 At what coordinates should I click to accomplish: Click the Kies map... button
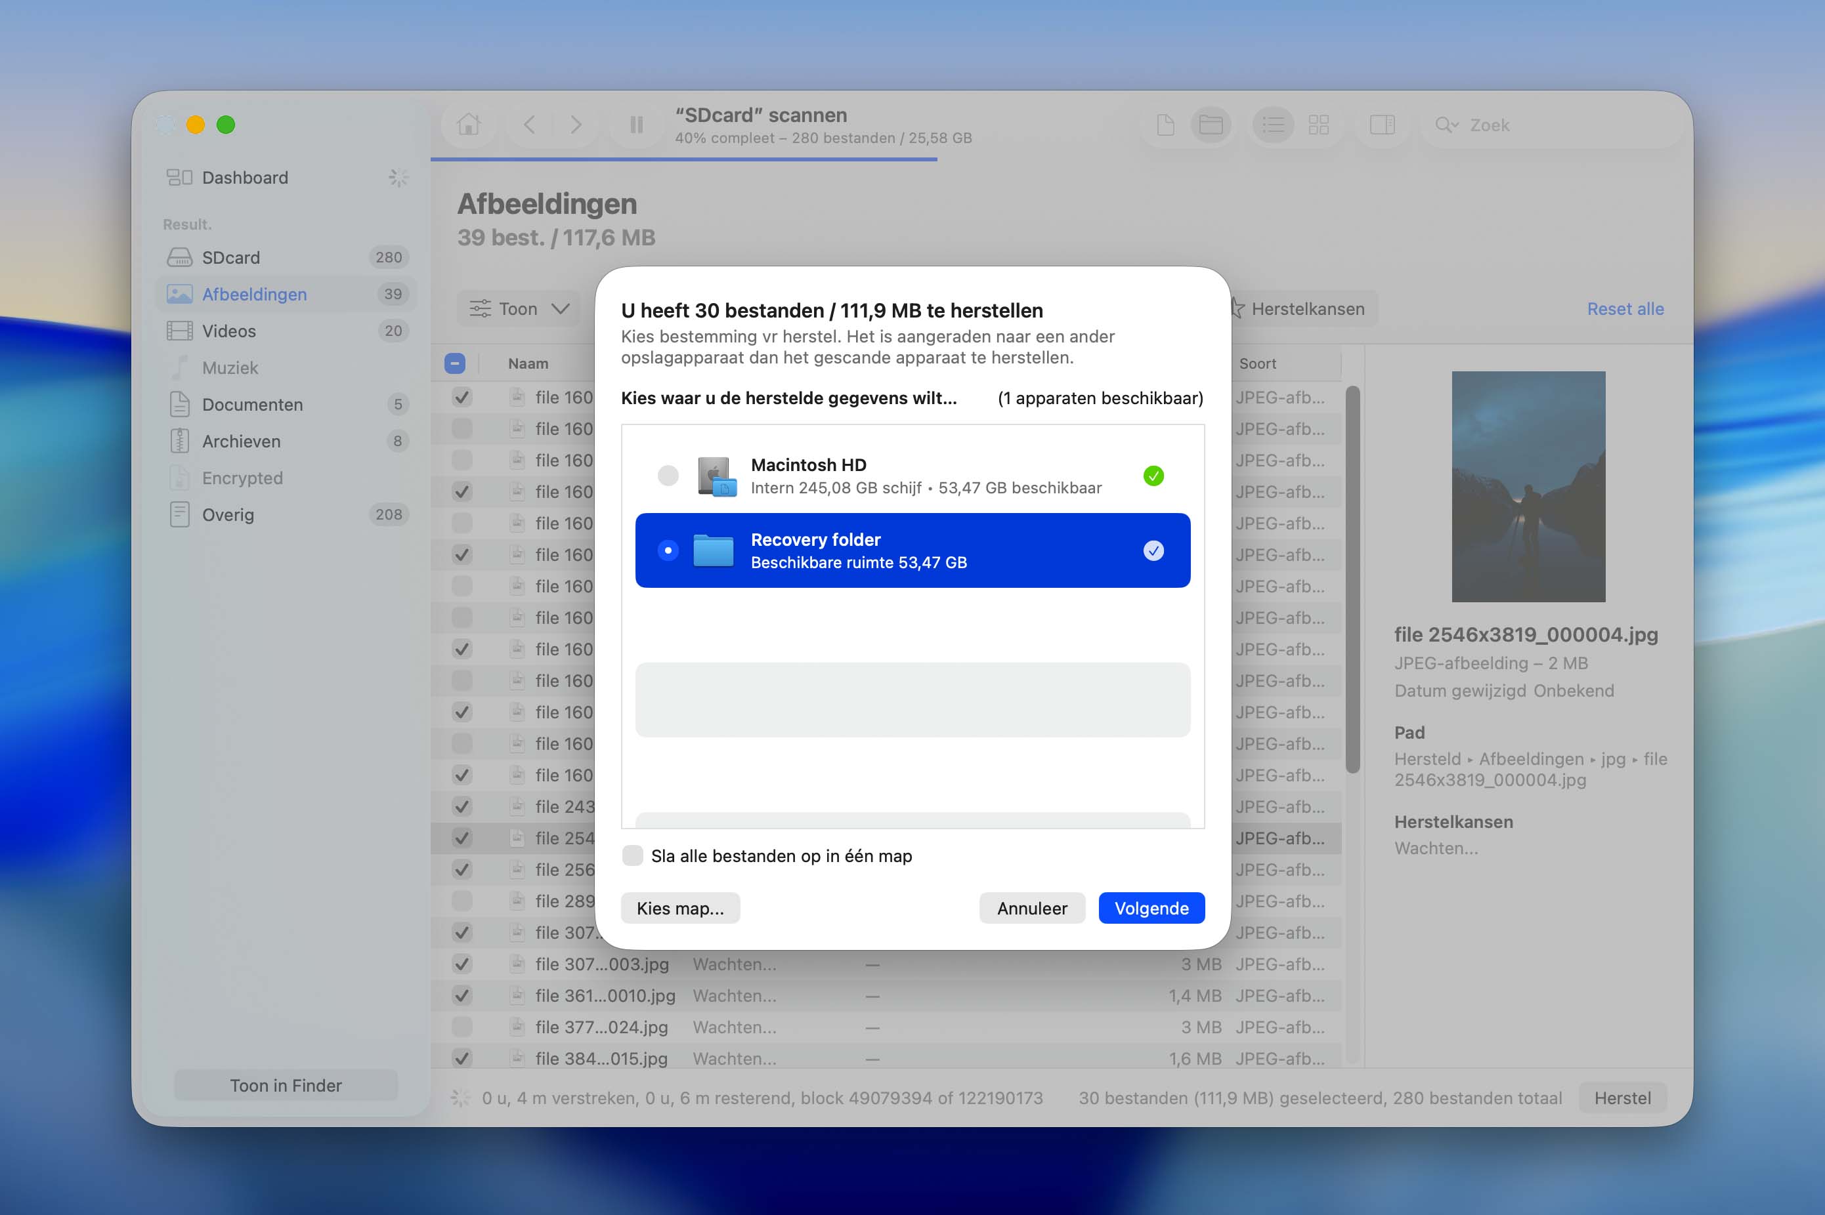(680, 908)
